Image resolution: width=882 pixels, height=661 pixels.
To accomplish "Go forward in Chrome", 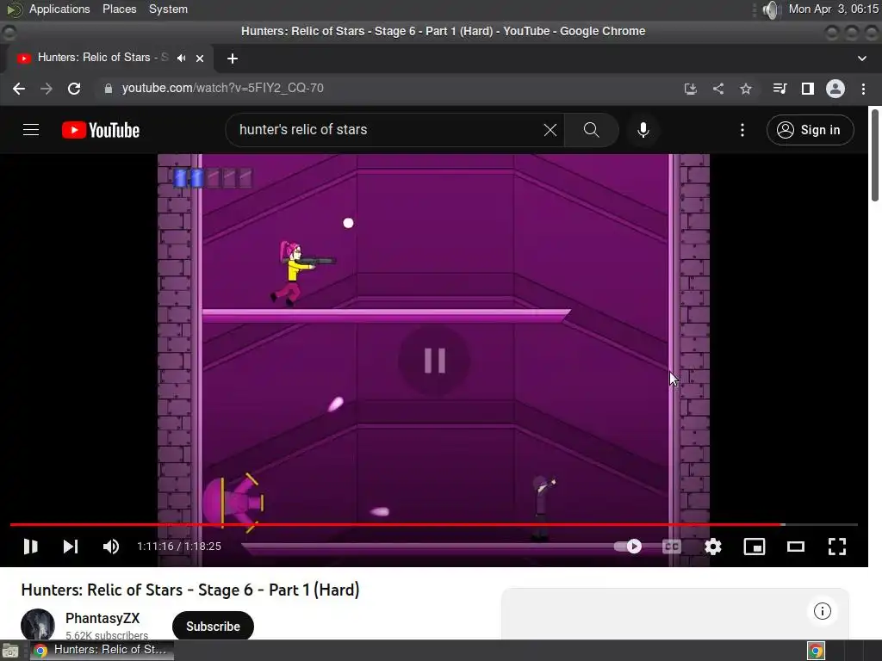I will (x=47, y=89).
